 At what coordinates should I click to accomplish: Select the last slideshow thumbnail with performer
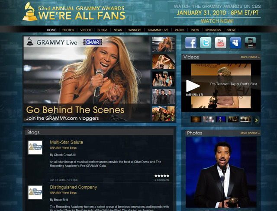coord(164,114)
